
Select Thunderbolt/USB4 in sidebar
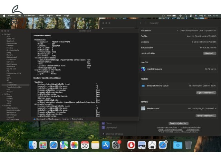point(14,87)
